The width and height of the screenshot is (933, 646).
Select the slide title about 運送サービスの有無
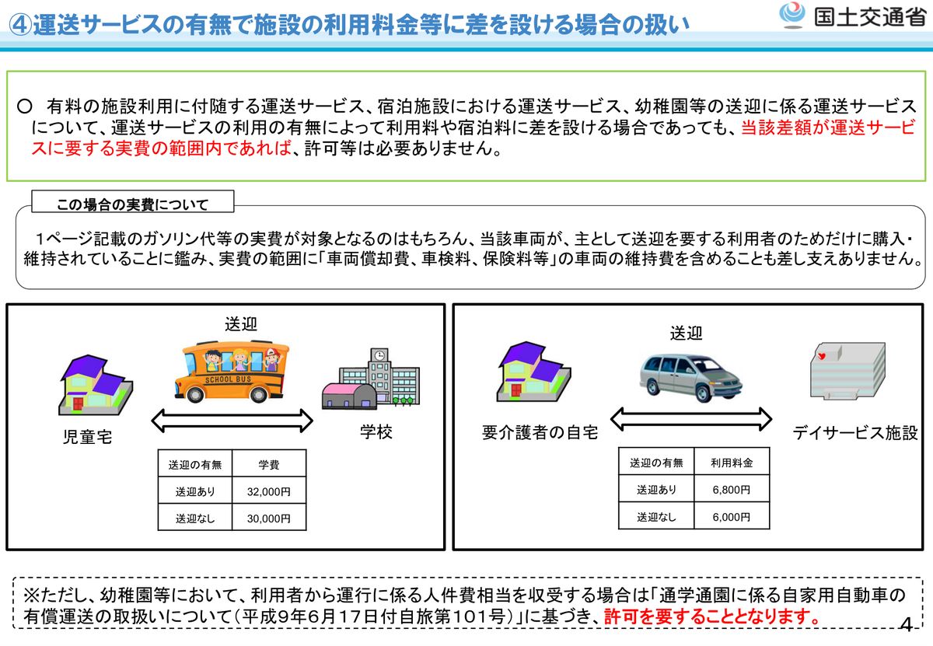click(x=350, y=26)
